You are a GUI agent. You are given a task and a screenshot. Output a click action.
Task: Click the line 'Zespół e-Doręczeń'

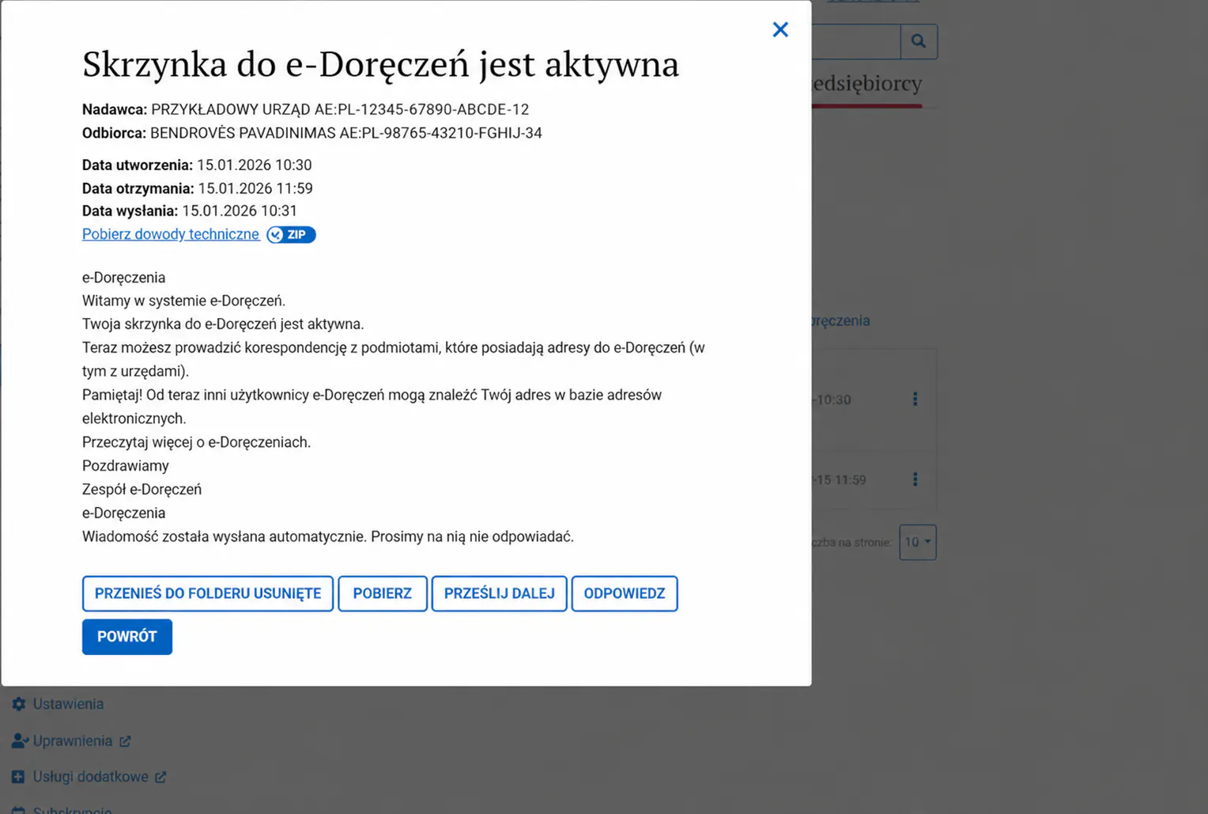[142, 490]
